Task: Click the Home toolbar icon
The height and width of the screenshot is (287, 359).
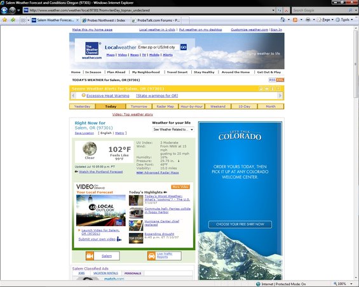Action: click(x=283, y=20)
